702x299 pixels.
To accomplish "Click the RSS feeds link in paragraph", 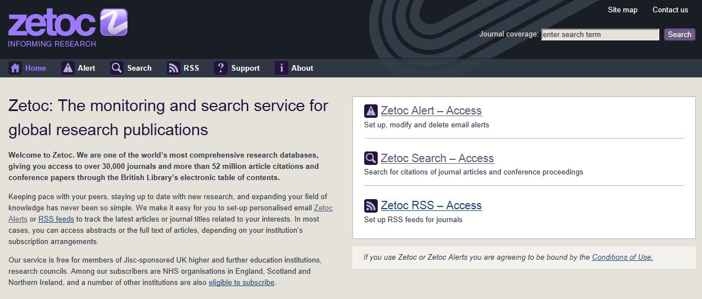I will [x=56, y=219].
